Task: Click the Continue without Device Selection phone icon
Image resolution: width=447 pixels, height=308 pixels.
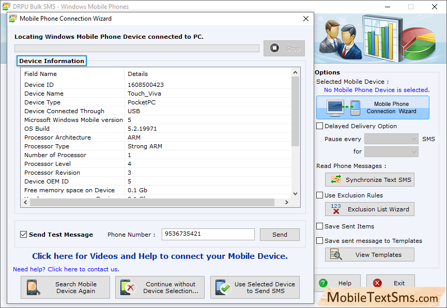Action: [128, 287]
